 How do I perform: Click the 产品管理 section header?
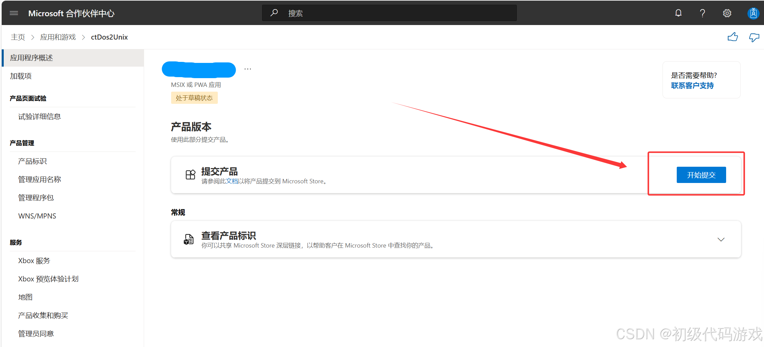(x=22, y=143)
